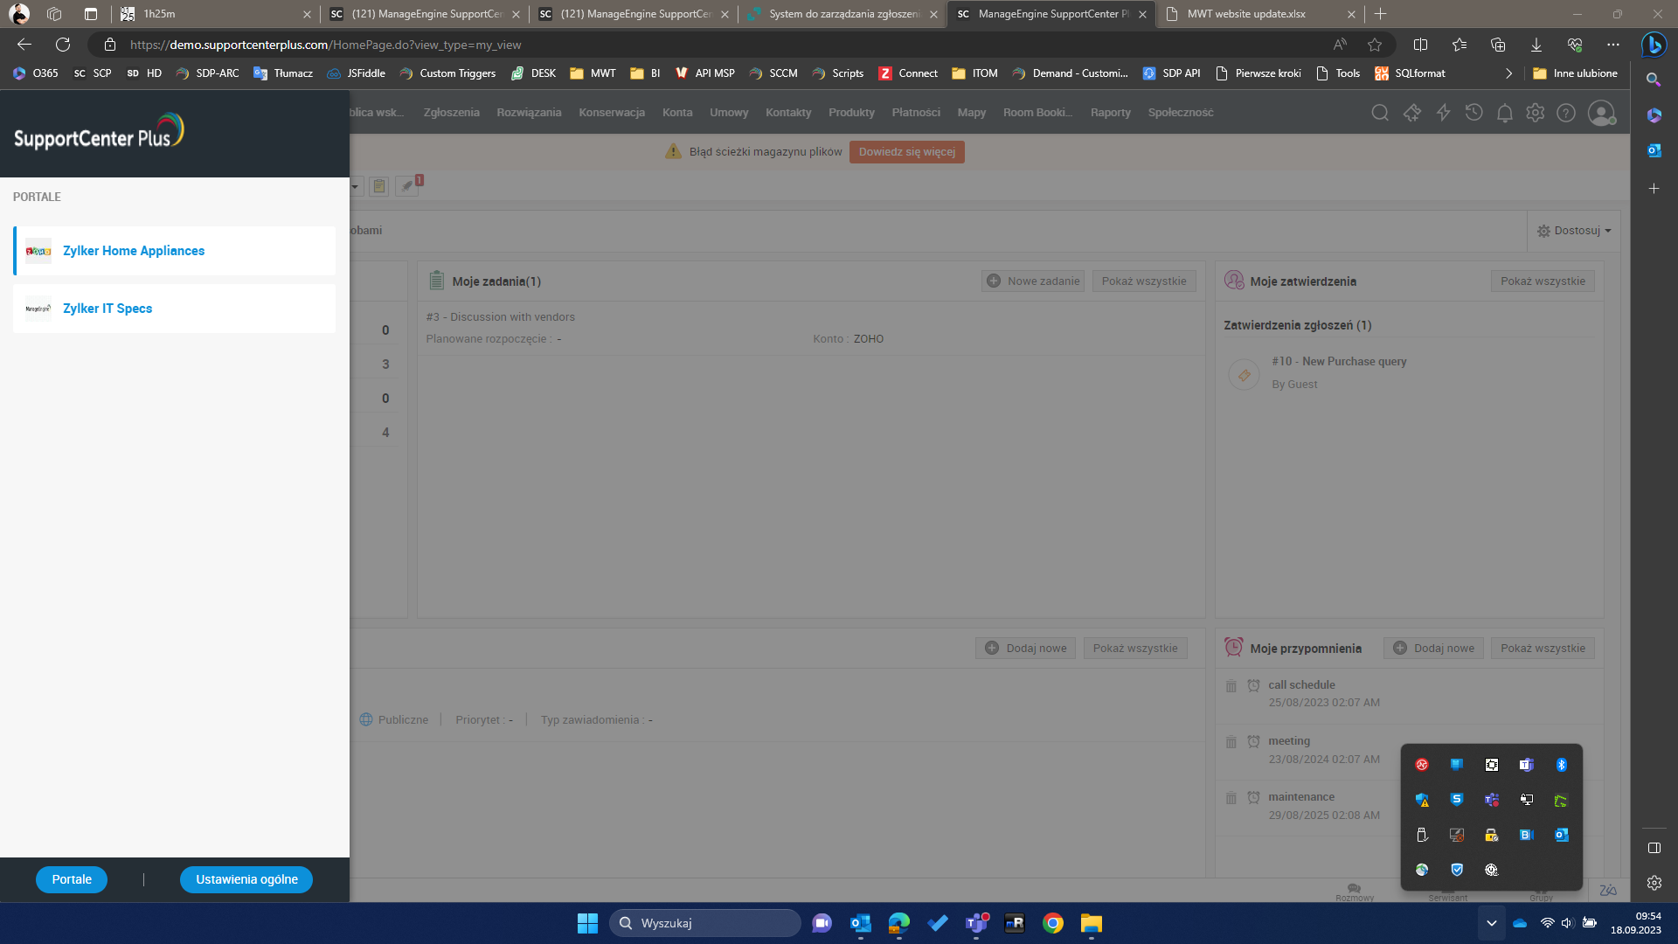Click the Windows taskbar search field
This screenshot has height=944, width=1678.
704,923
